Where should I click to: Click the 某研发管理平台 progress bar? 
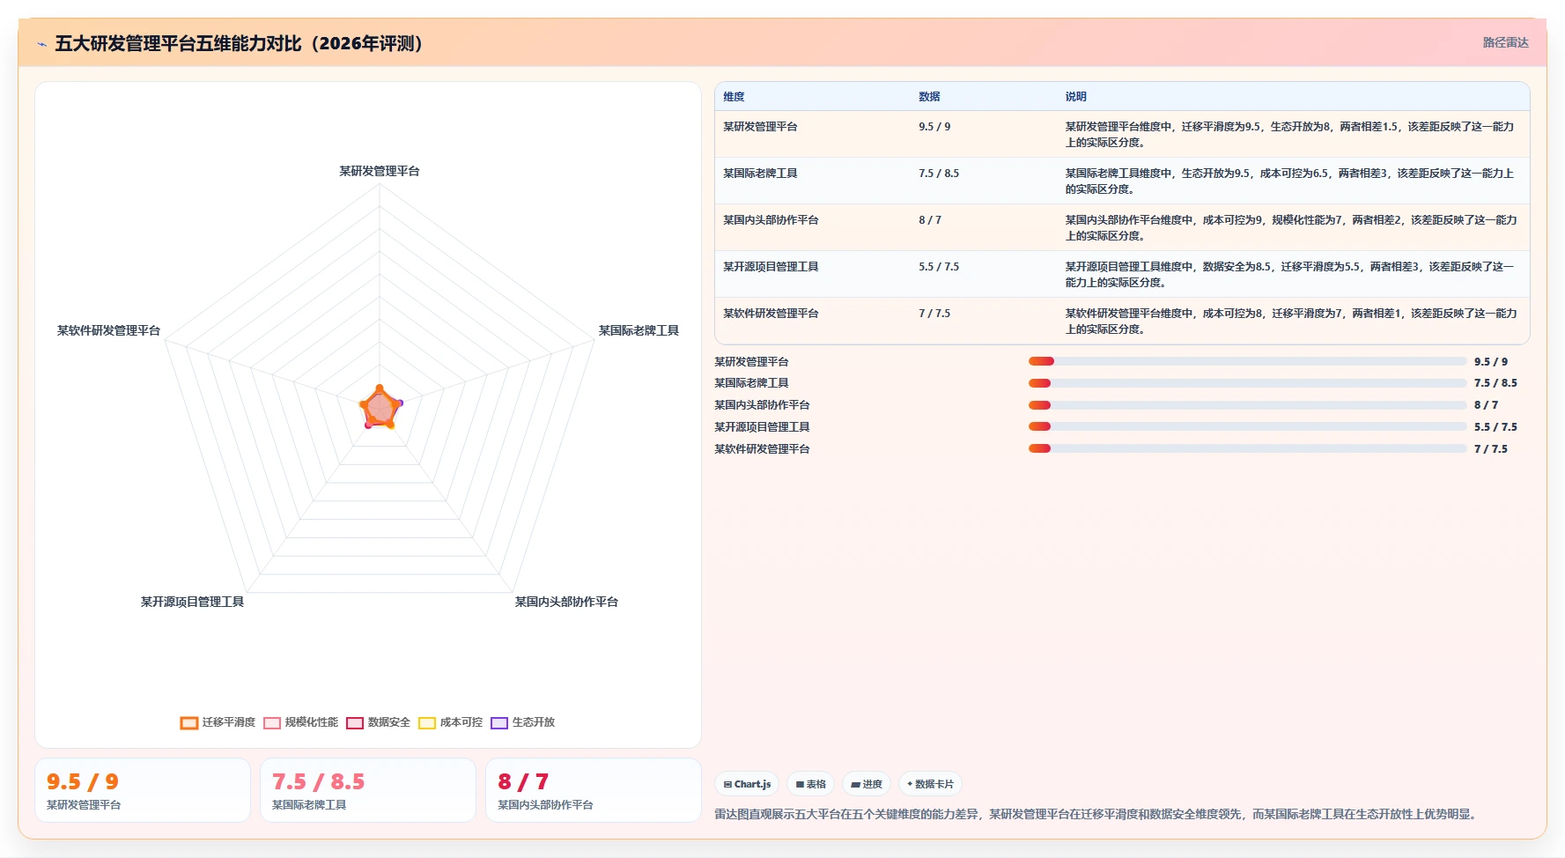click(1248, 361)
